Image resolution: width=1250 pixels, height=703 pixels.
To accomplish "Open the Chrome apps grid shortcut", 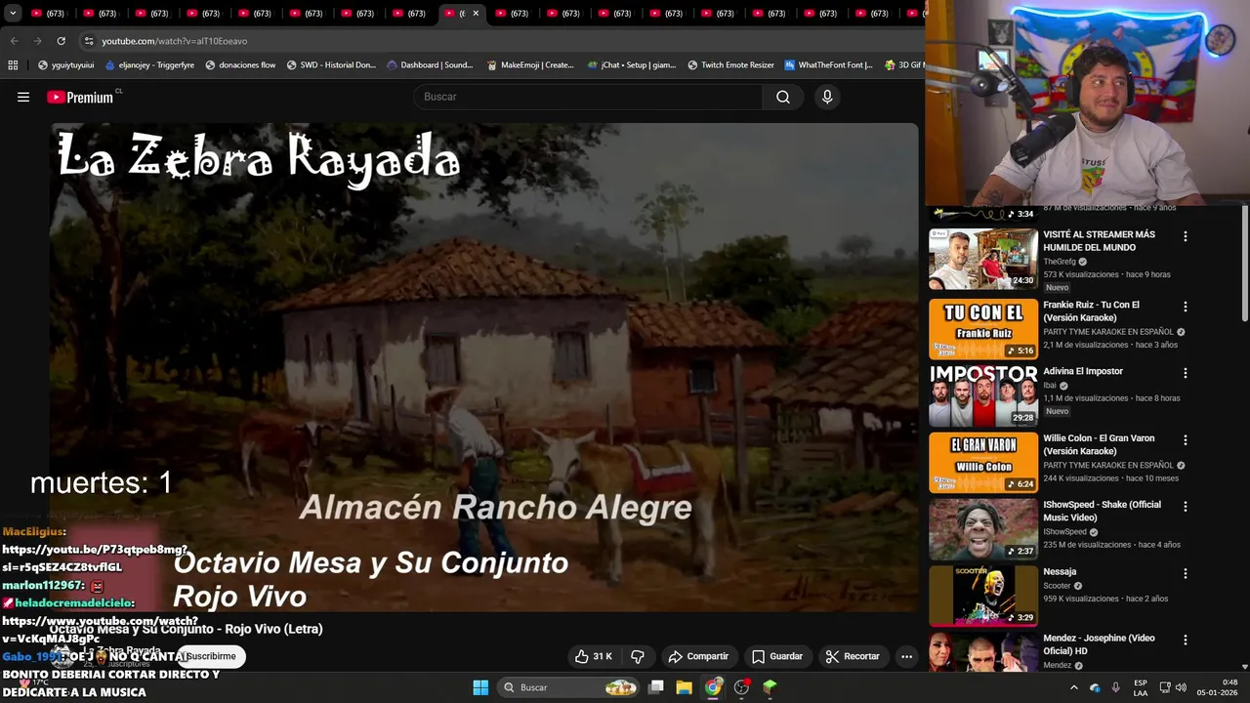I will (x=13, y=65).
